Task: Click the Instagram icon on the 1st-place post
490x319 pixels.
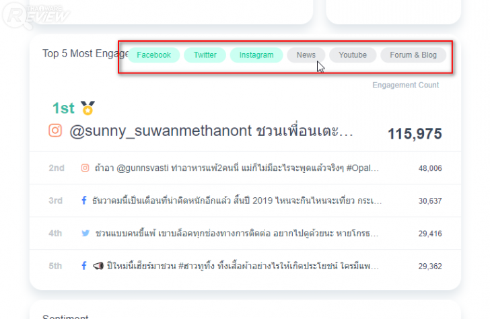Action: coord(55,131)
